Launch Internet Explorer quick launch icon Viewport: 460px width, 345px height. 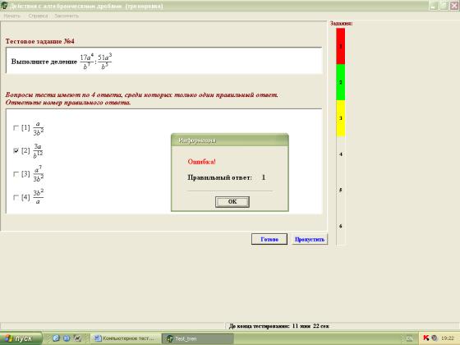click(x=56, y=338)
